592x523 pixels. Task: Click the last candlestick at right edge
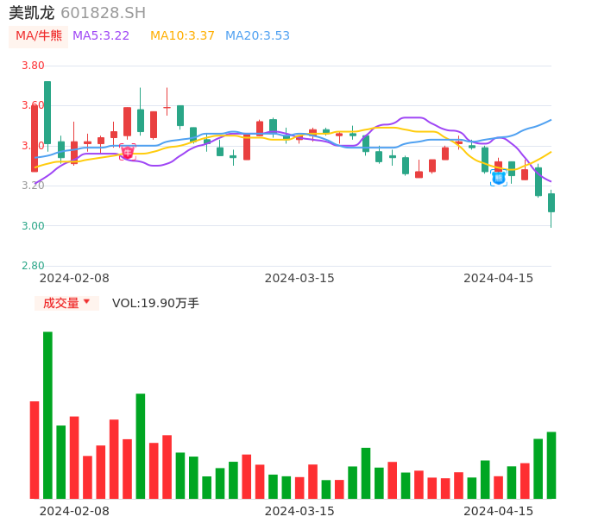551,203
